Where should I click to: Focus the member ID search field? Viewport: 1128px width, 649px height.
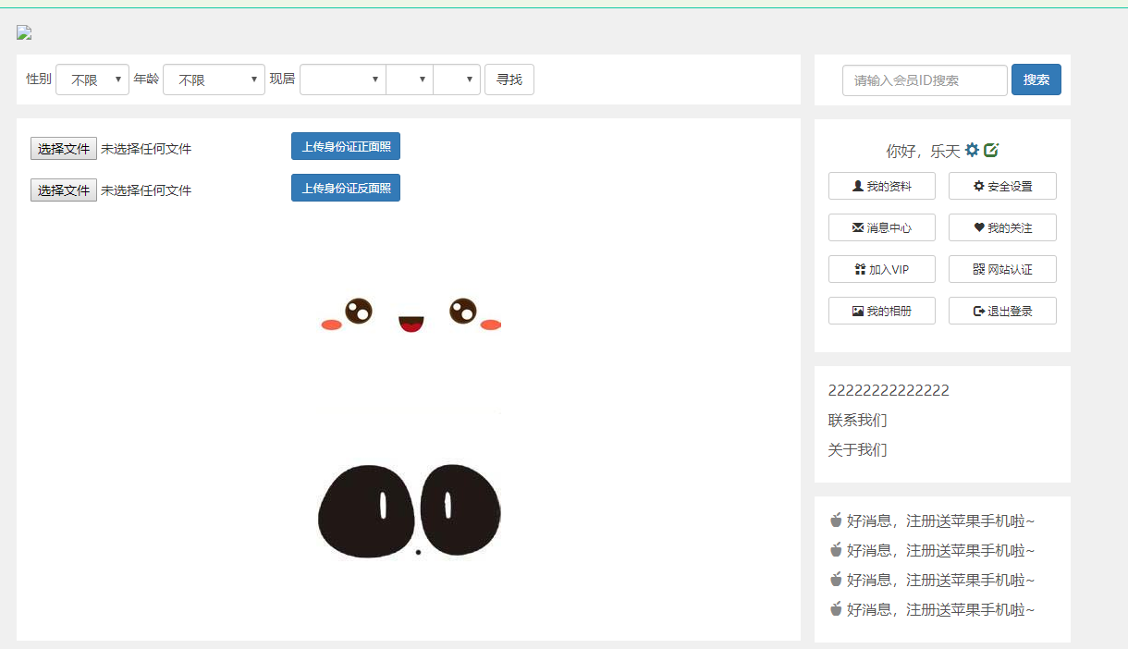pyautogui.click(x=925, y=80)
